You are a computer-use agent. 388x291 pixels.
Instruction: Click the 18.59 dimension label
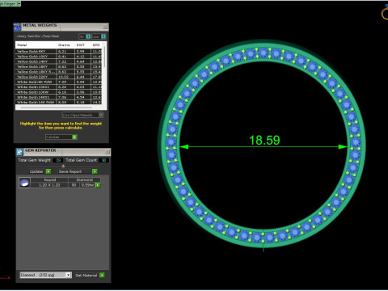click(264, 140)
